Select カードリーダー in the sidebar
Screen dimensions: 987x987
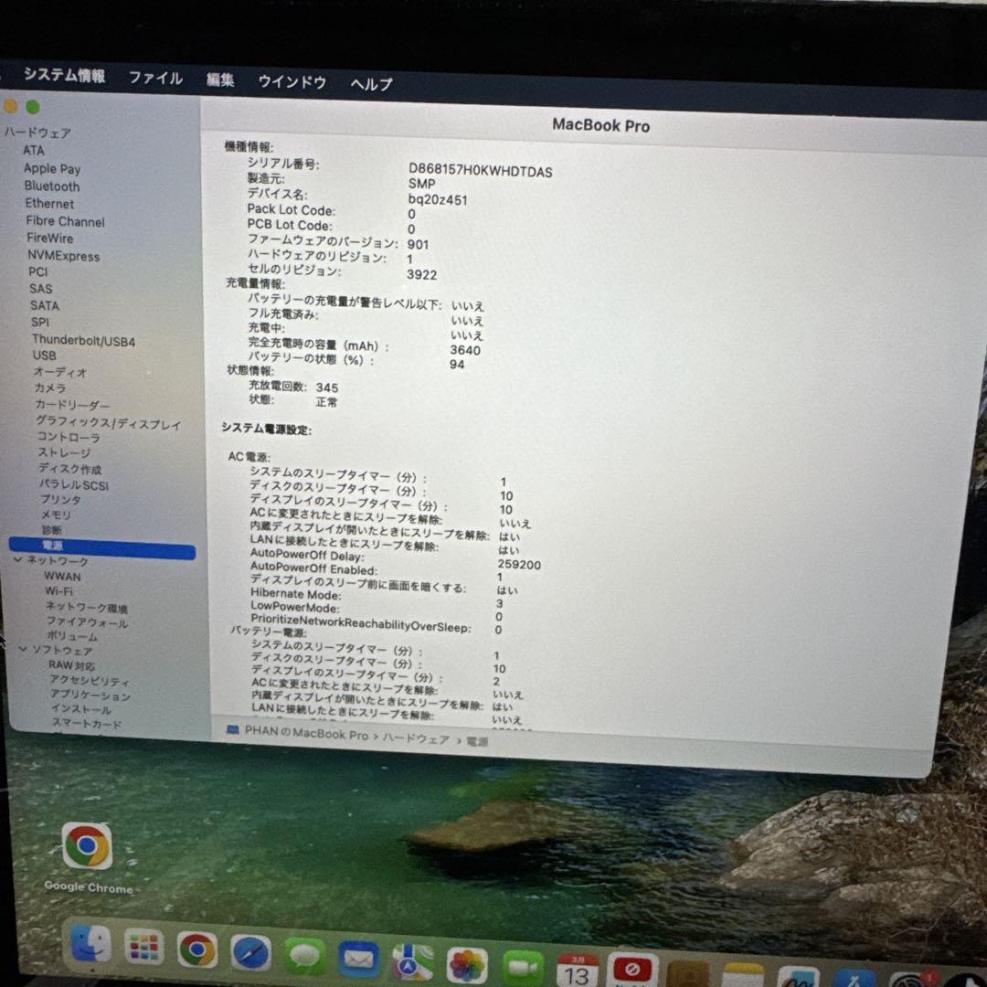tap(72, 405)
